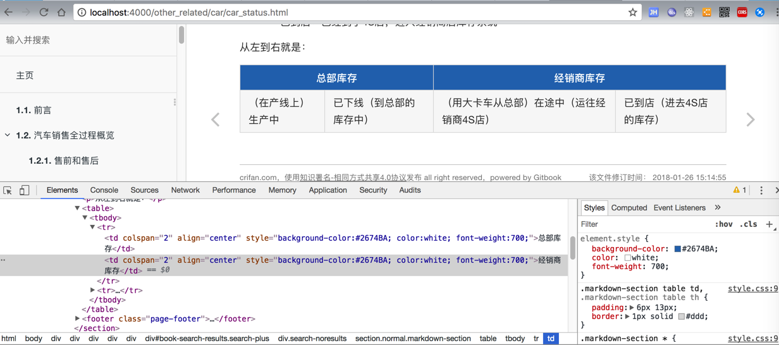Open the Security tab
779x345 pixels.
373,190
